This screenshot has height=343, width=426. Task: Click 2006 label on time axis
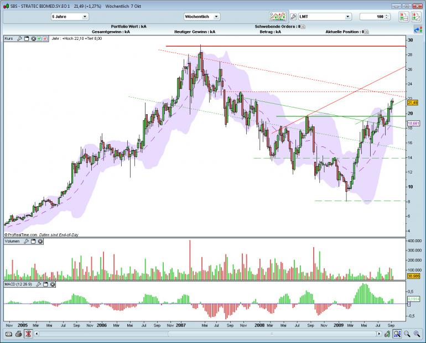click(x=102, y=325)
